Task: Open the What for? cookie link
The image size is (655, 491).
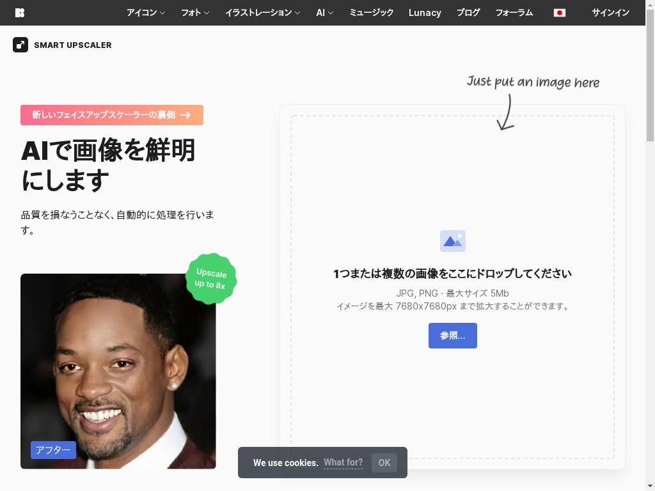Action: [x=343, y=463]
